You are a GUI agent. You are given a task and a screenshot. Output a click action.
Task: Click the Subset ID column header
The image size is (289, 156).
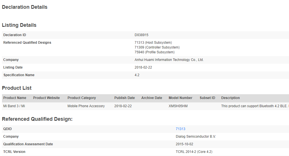pos(207,98)
